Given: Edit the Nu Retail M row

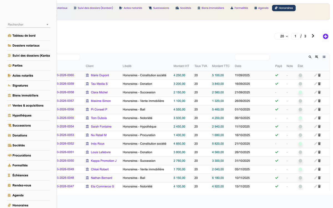Looking at the screenshot, I should (316, 135).
